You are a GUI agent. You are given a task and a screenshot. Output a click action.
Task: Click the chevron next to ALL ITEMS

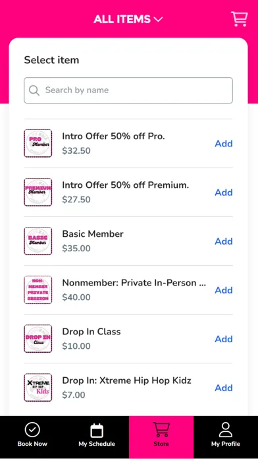158,20
